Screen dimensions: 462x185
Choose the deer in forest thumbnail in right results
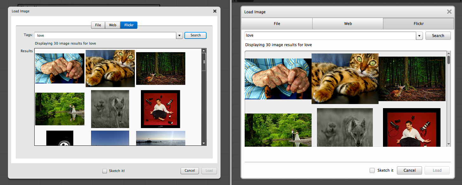coord(412,79)
